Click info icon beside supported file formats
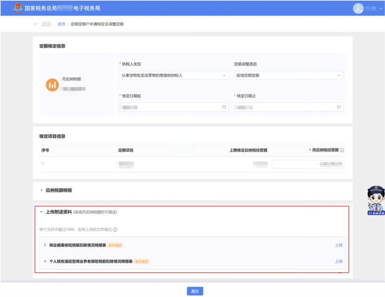385x297 pixels. click(x=115, y=230)
